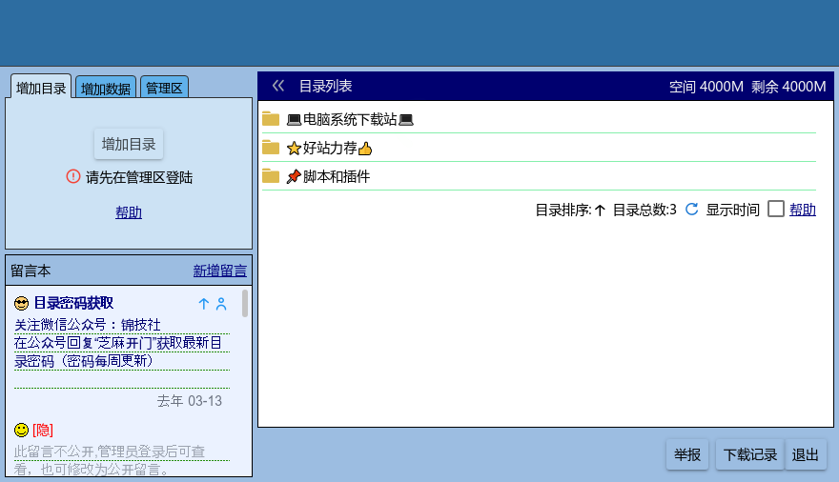Viewport: 839px width, 482px height.
Task: Open the 帮助 link under the login notice
Action: [x=129, y=212]
